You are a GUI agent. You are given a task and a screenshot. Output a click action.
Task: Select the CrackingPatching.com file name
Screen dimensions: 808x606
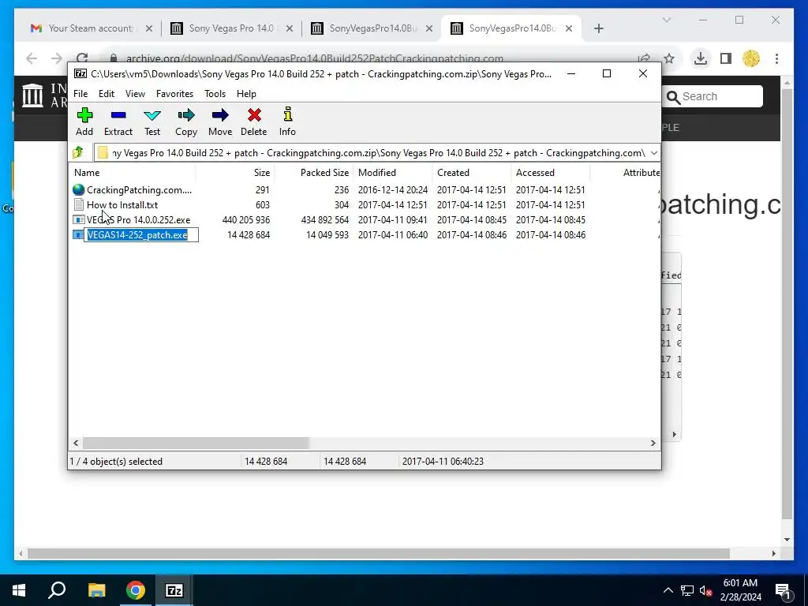pos(139,189)
